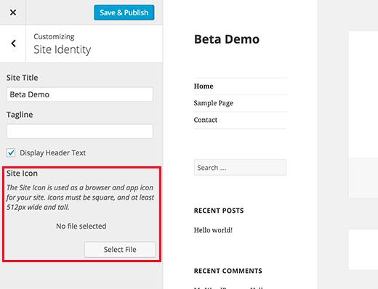This screenshot has height=289, width=378.
Task: Click the Recent Posts widget heading
Action: (x=219, y=211)
